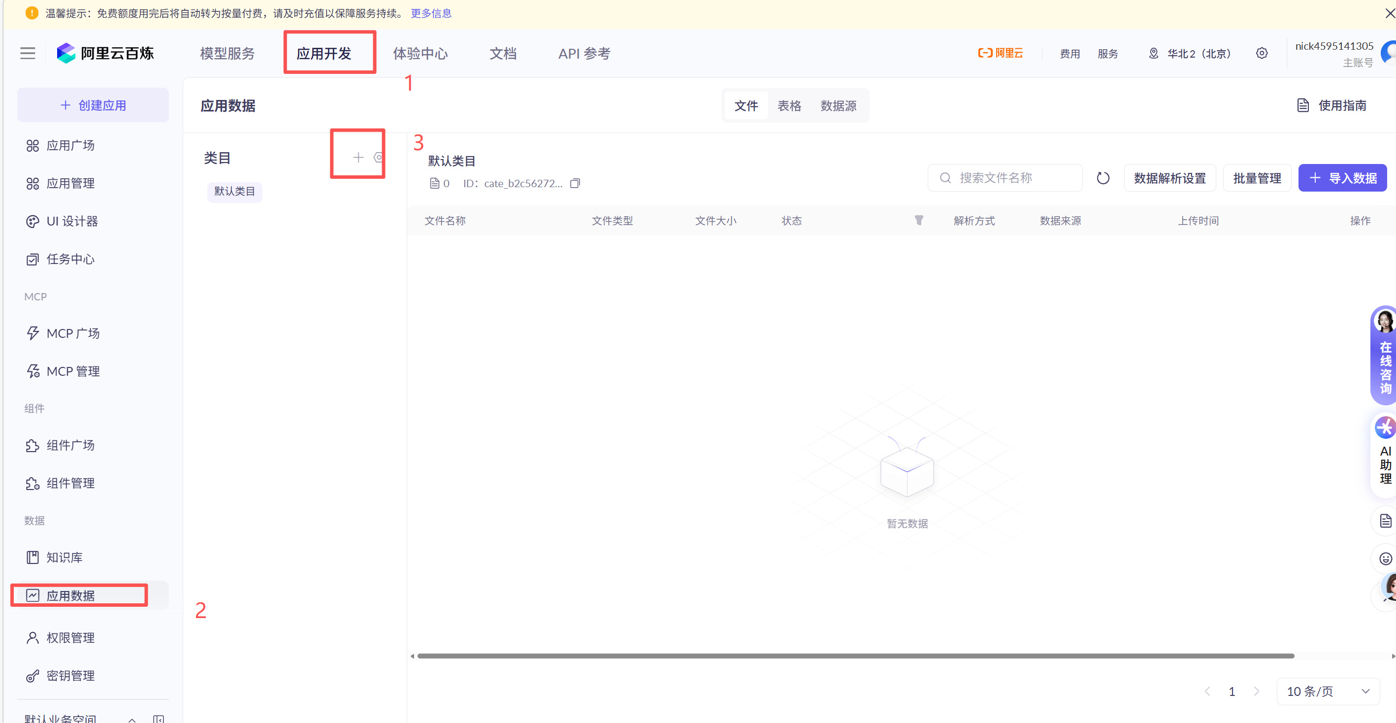Copy the category ID
Viewport: 1396px width, 723px height.
pyautogui.click(x=575, y=184)
